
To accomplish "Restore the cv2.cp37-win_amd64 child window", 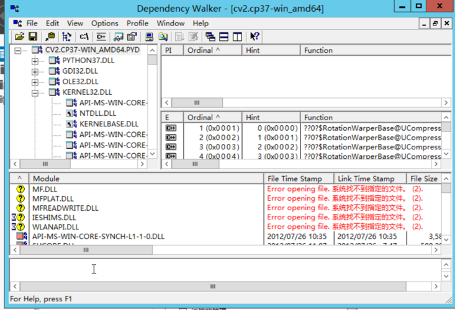I will click(x=435, y=23).
